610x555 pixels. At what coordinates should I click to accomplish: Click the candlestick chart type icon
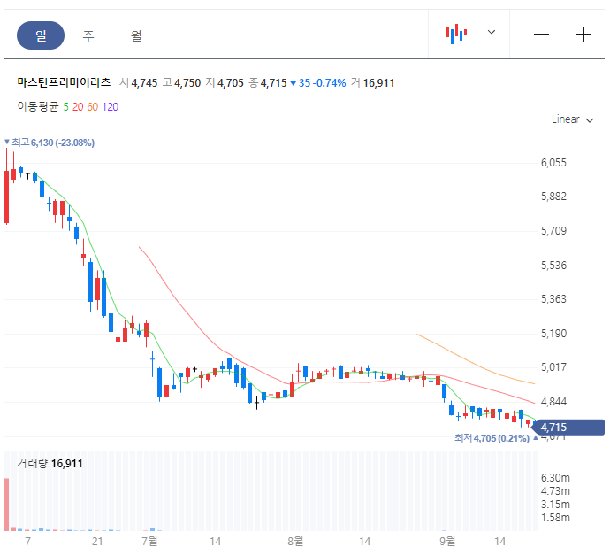point(456,34)
